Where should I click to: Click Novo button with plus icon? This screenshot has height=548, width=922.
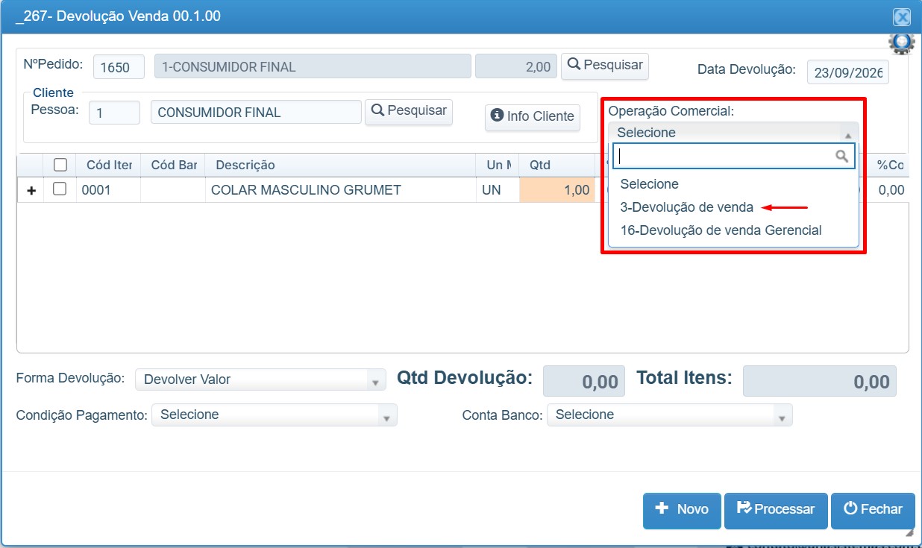[x=682, y=510]
